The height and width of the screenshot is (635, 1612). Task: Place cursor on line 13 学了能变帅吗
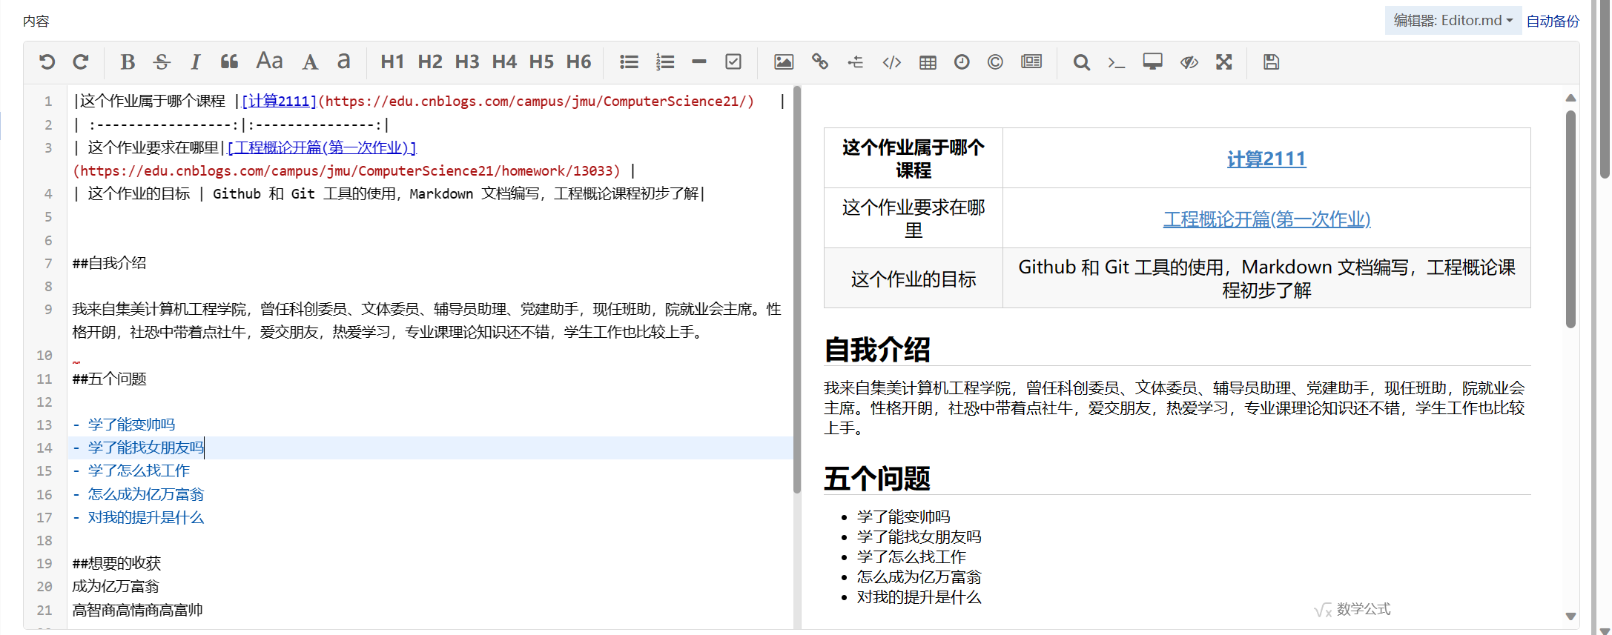131,425
